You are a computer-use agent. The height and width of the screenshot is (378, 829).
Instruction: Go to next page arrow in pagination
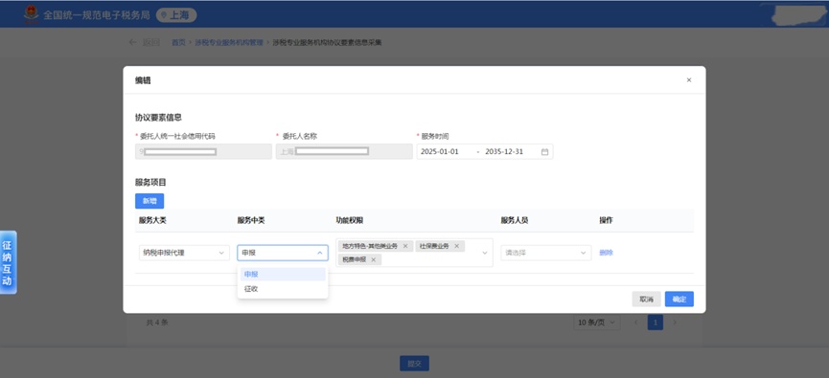click(x=674, y=322)
